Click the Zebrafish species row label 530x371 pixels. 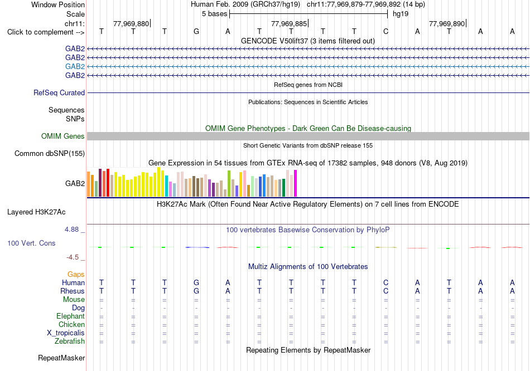pyautogui.click(x=70, y=341)
